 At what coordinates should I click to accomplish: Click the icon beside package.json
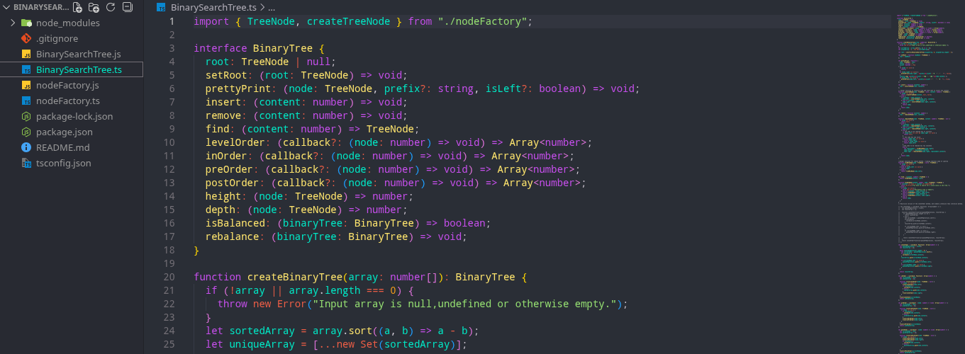coord(26,132)
